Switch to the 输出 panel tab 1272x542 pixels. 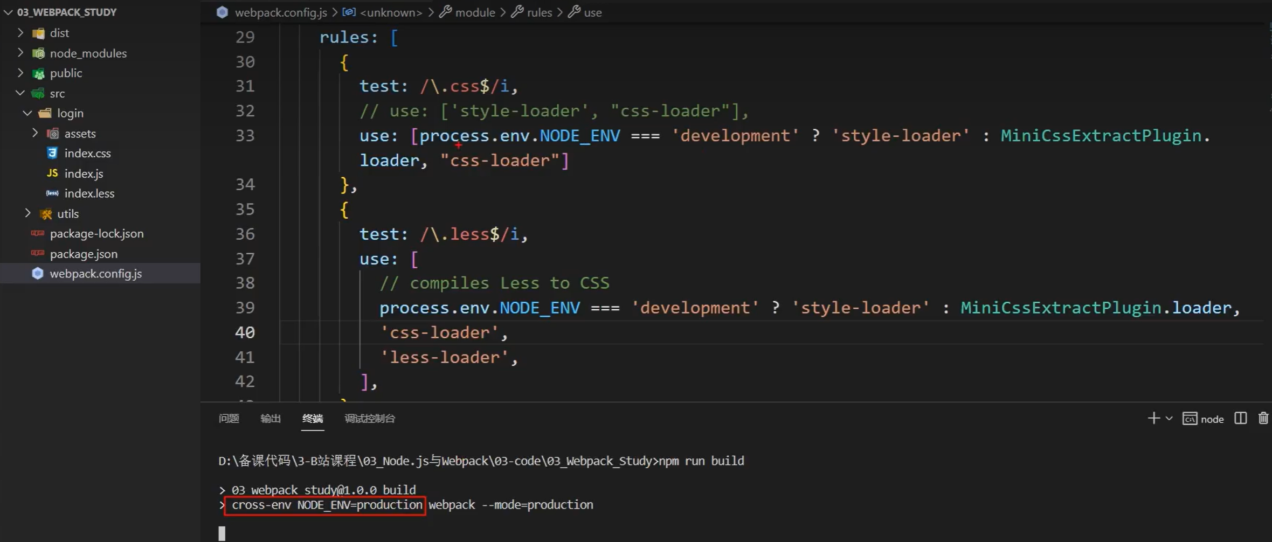pyautogui.click(x=271, y=419)
